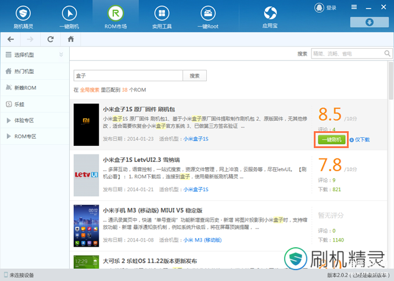The height and width of the screenshot is (281, 394).
Task: Click the Xiaomi logo thumbnail
Action: (x=86, y=125)
